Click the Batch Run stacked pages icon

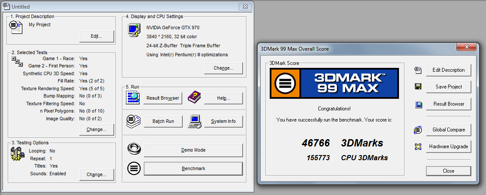[133, 121]
